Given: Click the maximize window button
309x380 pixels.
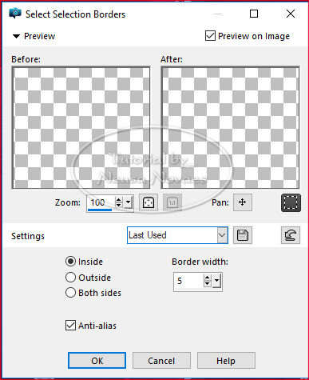Looking at the screenshot, I should point(254,14).
